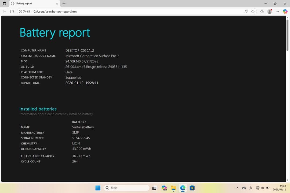Go back to the previous page

4,12
